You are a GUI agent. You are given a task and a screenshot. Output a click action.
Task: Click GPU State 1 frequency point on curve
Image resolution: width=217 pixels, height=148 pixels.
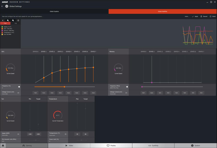(44, 78)
